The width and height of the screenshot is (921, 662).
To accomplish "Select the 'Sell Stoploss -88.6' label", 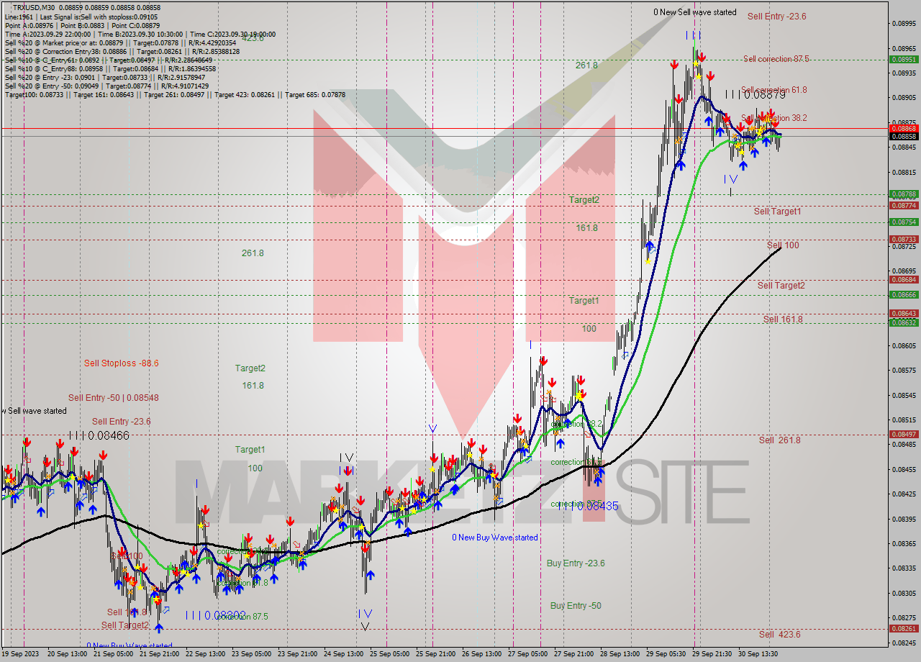I will (x=121, y=363).
